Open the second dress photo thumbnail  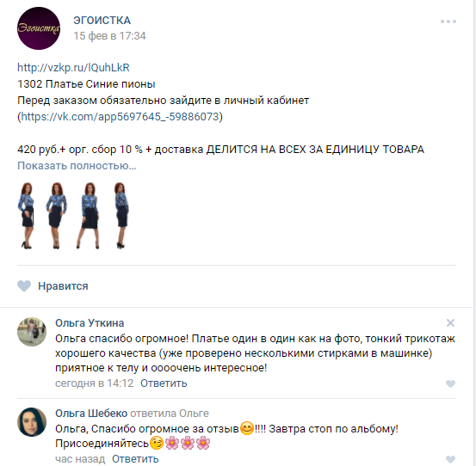[x=57, y=216]
